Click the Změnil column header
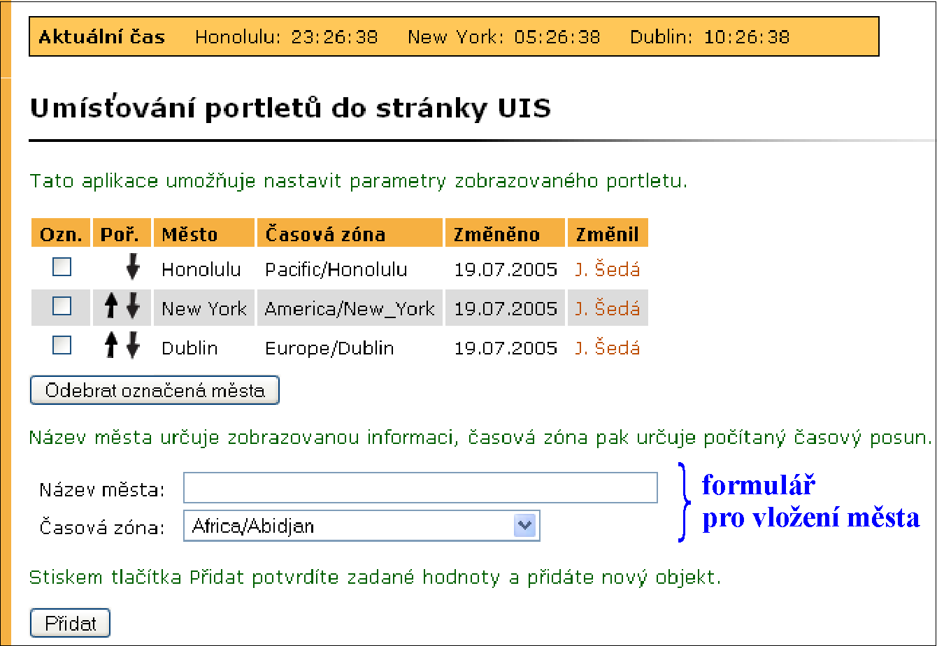The height and width of the screenshot is (646, 937). click(608, 233)
